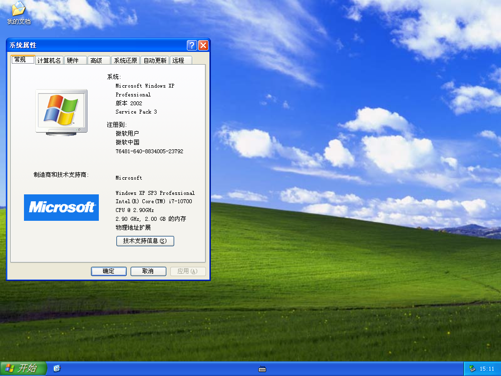The image size is (501, 376).
Task: Click the 物理地址扩展 text
Action: (x=133, y=227)
